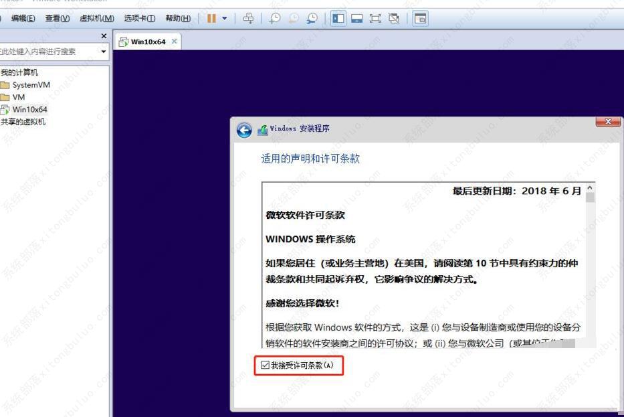Click the Suspend virtual machine icon
The width and height of the screenshot is (624, 417).
(x=213, y=18)
